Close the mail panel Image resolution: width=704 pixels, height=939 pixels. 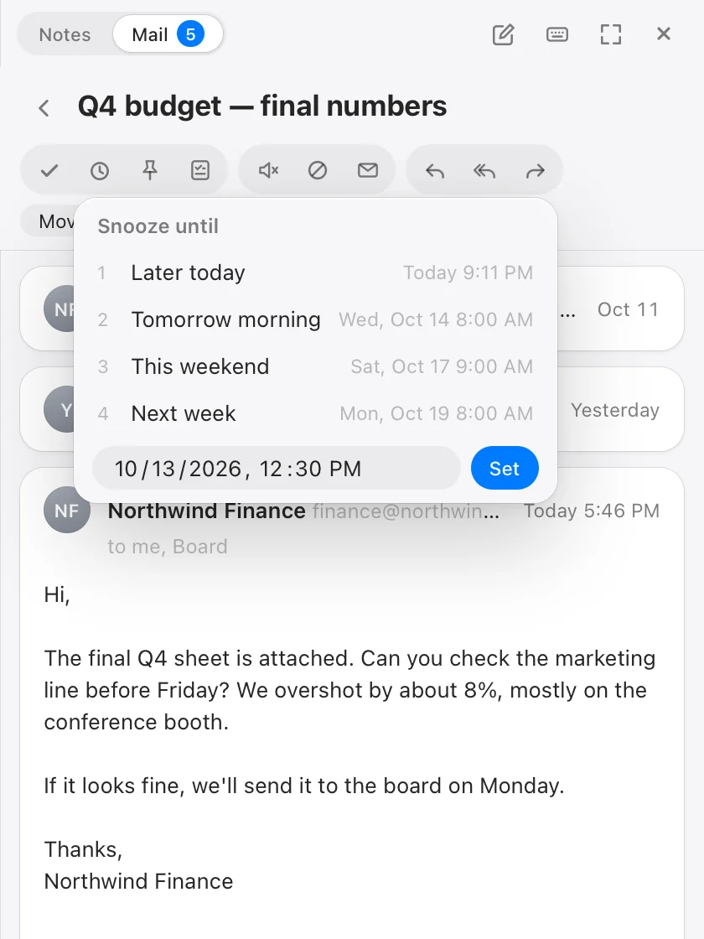click(x=663, y=34)
